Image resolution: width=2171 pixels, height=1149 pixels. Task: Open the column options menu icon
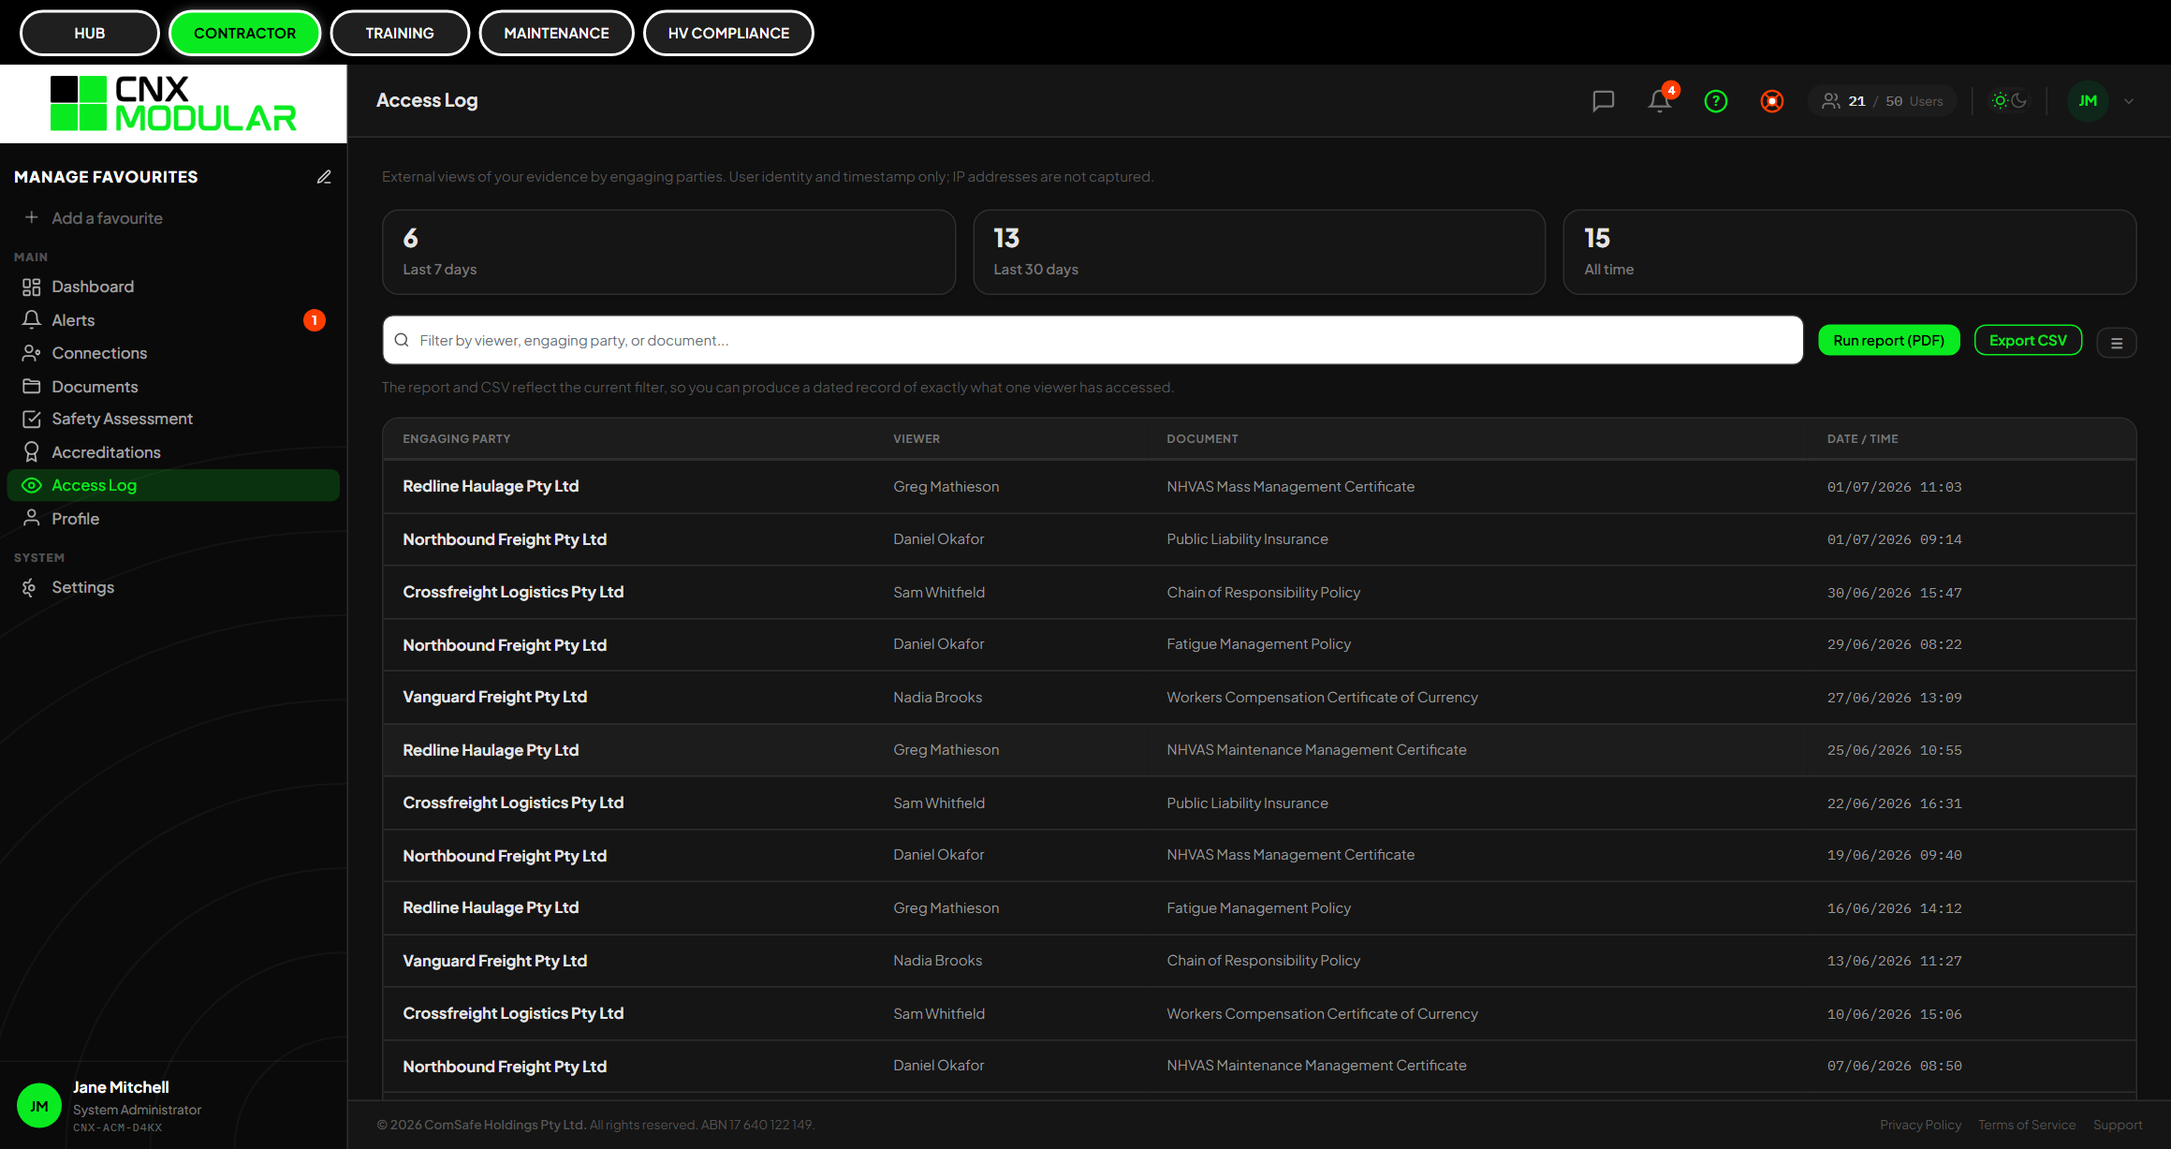click(2116, 343)
